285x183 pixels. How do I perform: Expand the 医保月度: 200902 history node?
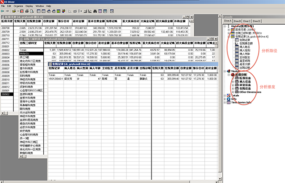pyautogui.click(x=228, y=29)
